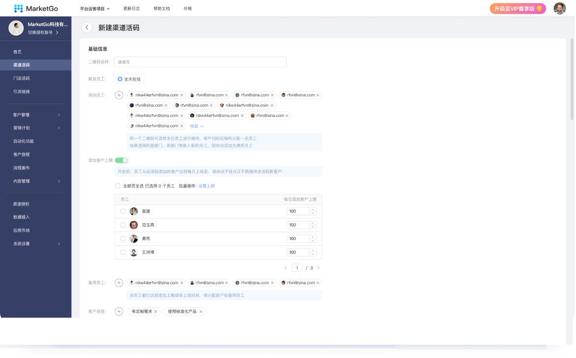Go to the previous page of the employee table
The height and width of the screenshot is (358, 576).
(285, 268)
